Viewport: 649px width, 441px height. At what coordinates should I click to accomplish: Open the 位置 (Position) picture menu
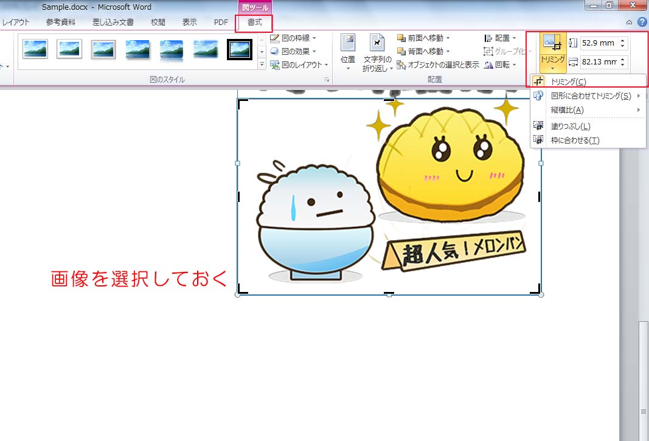click(x=348, y=52)
